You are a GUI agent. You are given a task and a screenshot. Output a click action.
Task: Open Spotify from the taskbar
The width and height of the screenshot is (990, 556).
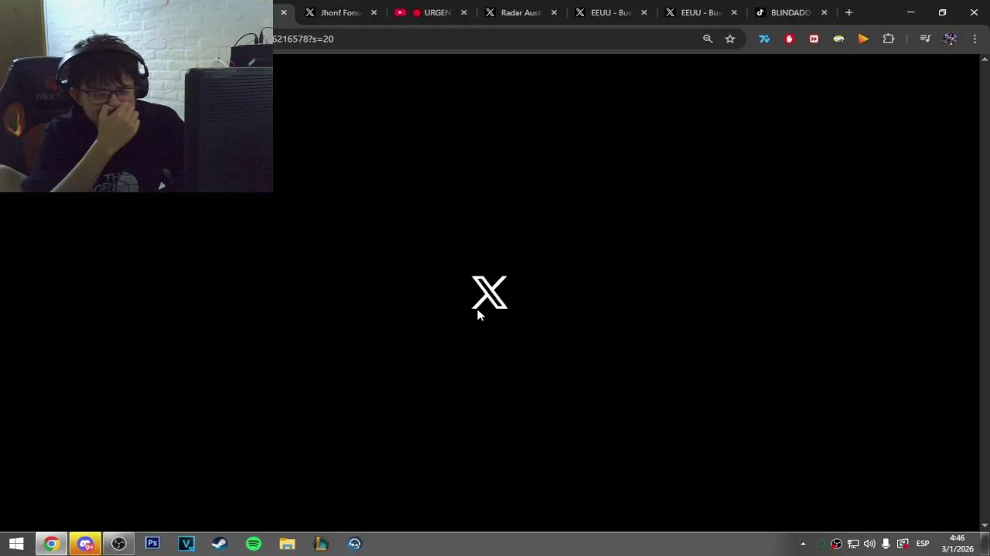pyautogui.click(x=254, y=544)
